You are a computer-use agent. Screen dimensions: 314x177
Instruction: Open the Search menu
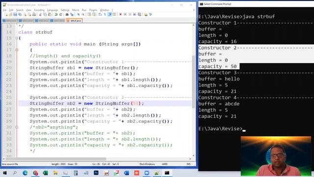pyautogui.click(x=20, y=10)
